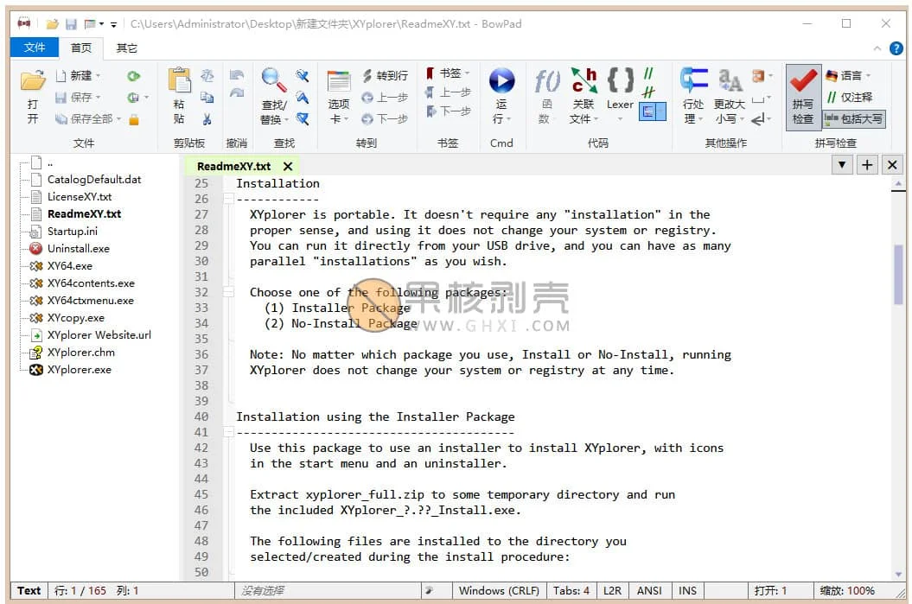Close the ReadmeXY.txt tab
The height and width of the screenshot is (604, 912).
point(288,166)
